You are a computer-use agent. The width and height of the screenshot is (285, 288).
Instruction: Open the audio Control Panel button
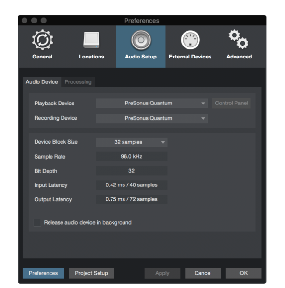pos(231,103)
